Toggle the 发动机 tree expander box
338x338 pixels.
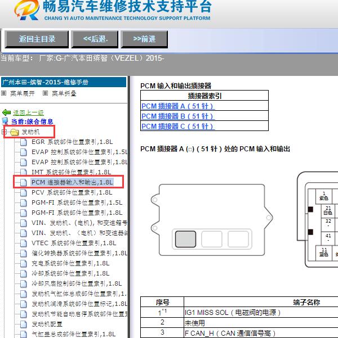click(5, 132)
